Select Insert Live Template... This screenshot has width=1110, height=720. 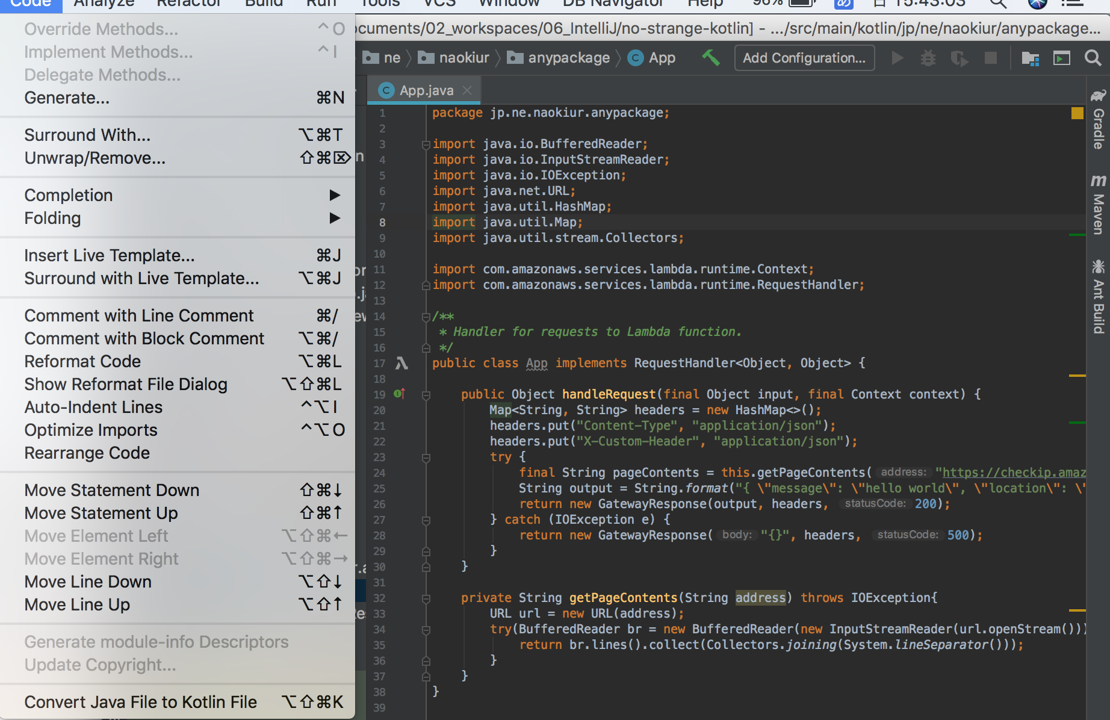tap(178, 255)
